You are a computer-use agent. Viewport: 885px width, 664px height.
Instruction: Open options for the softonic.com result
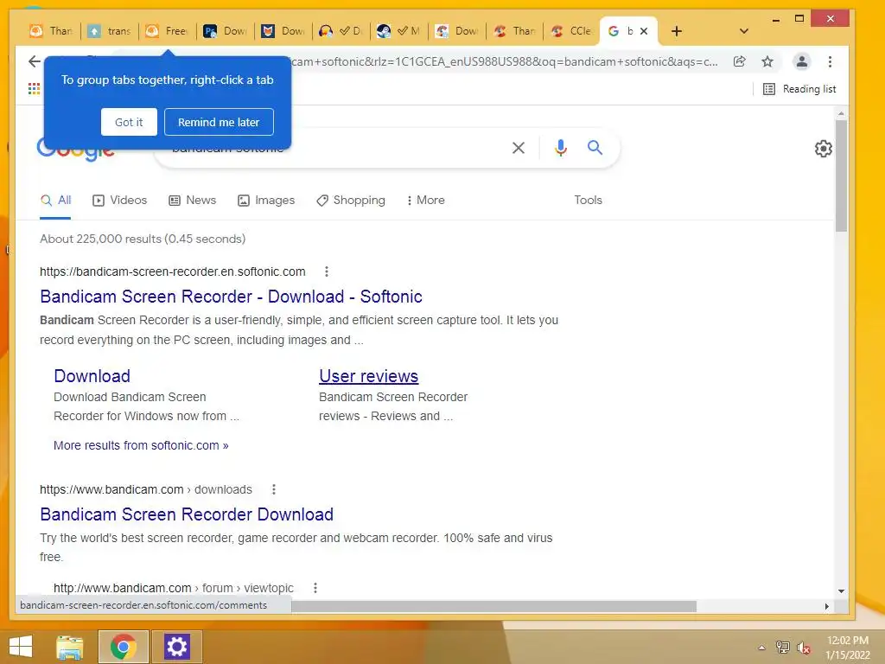click(x=326, y=271)
